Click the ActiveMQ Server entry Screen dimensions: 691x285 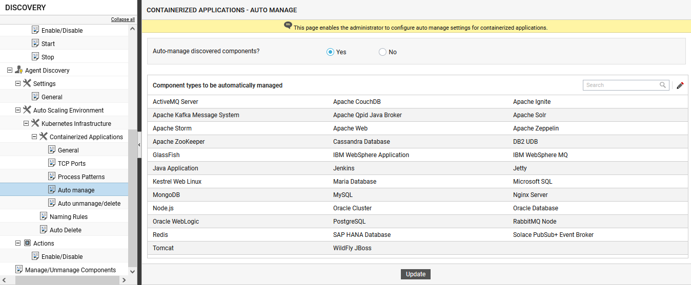coord(175,102)
